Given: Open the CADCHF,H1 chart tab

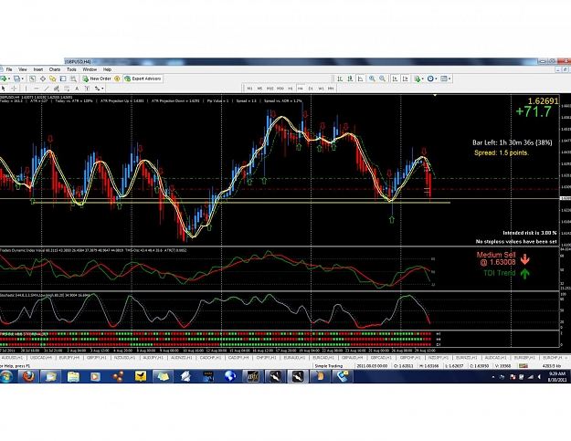Looking at the screenshot, I should coord(209,358).
